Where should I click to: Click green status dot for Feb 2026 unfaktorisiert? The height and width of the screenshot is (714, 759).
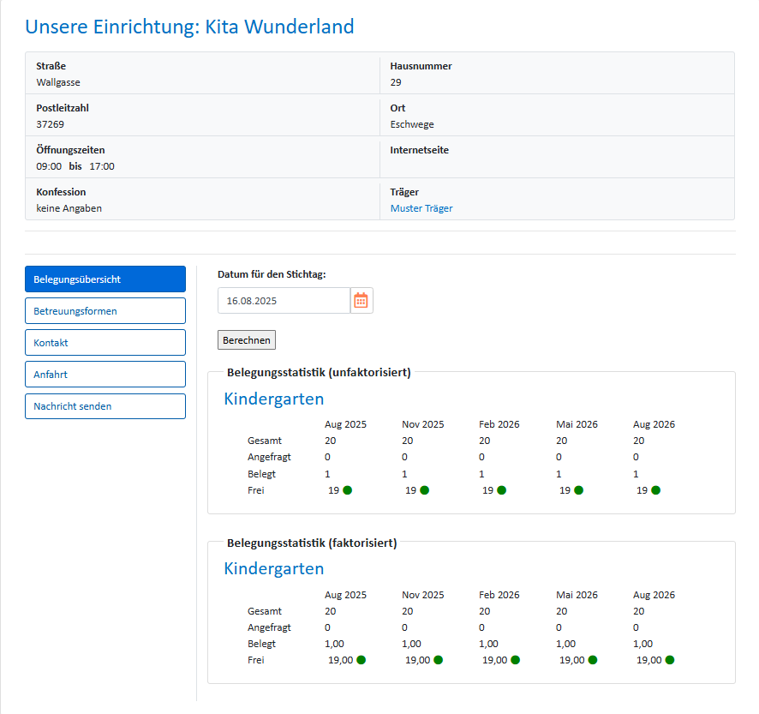pos(502,490)
